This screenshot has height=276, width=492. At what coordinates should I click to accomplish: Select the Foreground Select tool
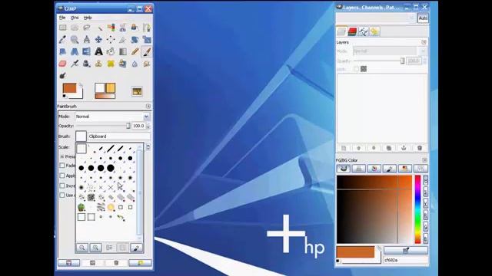pyautogui.click(x=135, y=28)
